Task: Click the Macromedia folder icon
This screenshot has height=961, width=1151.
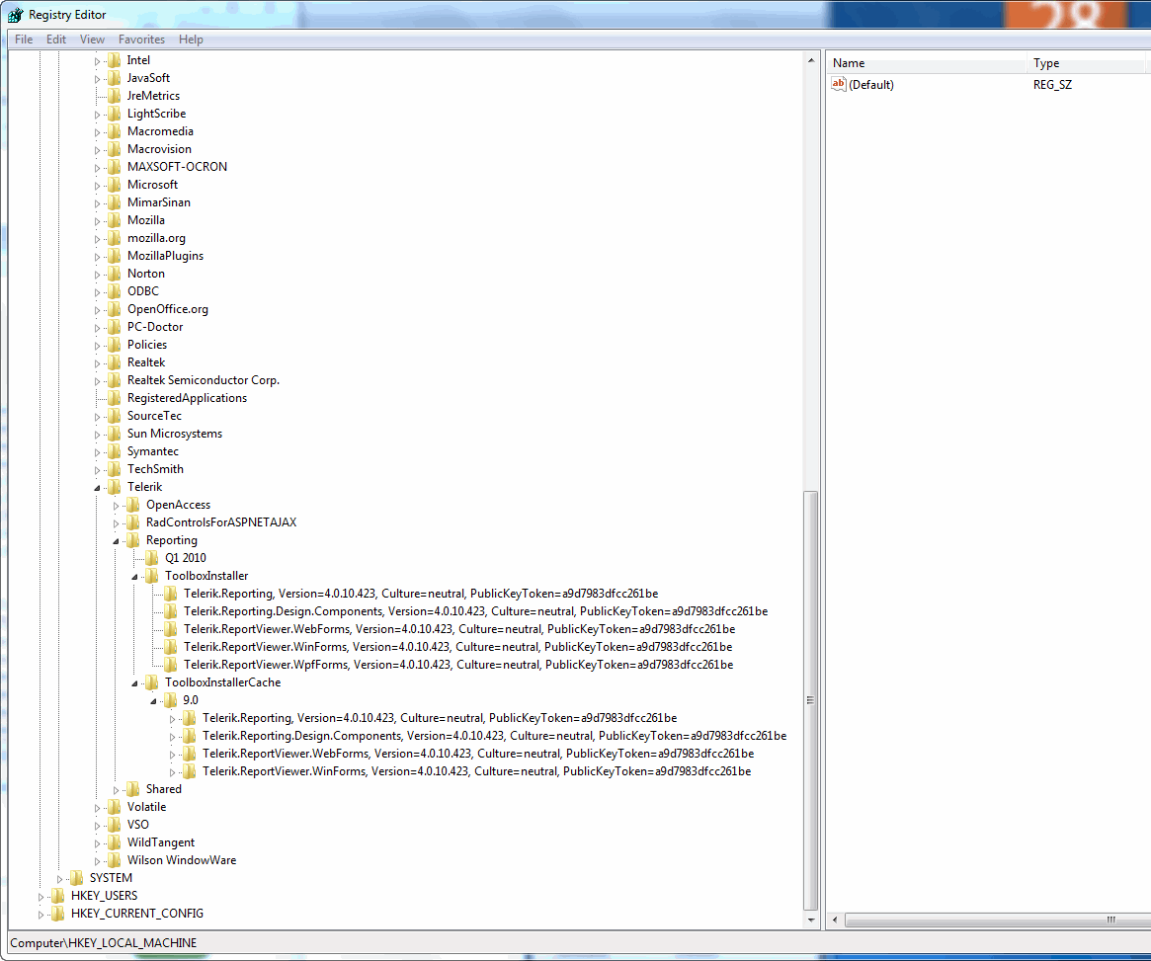Action: tap(115, 131)
